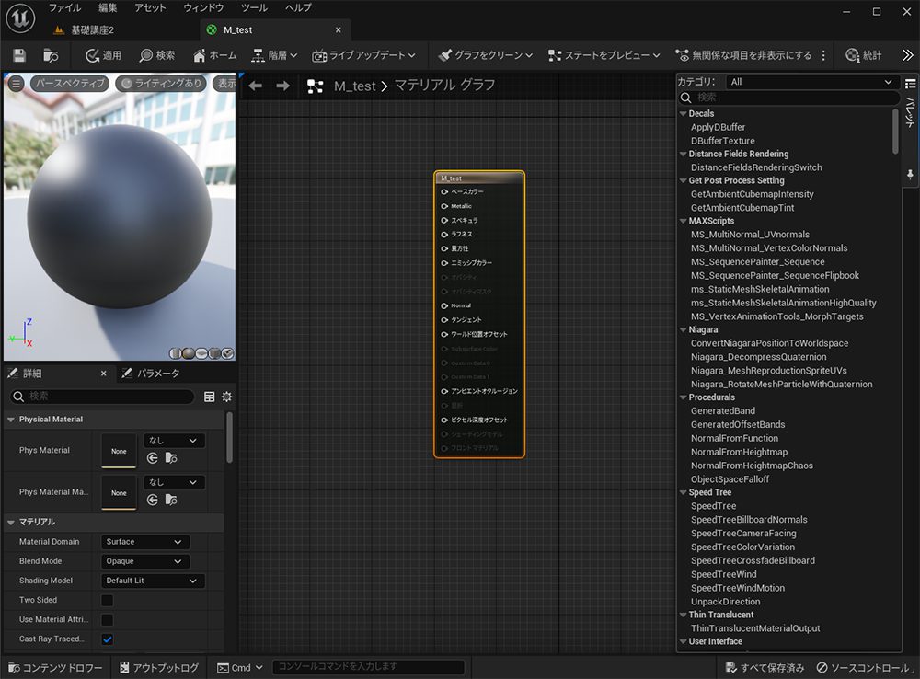Open the ウィンドウ (Window) menu

(203, 7)
